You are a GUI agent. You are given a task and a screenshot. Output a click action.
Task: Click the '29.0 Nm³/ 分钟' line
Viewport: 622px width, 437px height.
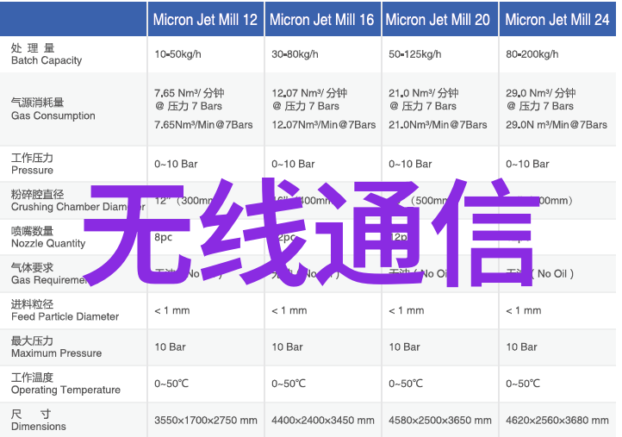click(541, 93)
